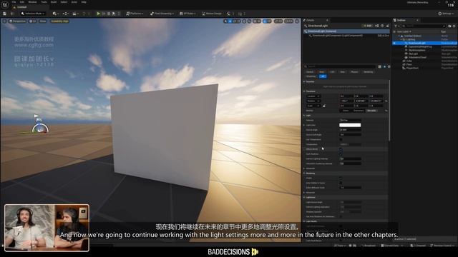Toggle Actor Hidden In Game checkbox
The image size is (458, 257).
tap(341, 183)
